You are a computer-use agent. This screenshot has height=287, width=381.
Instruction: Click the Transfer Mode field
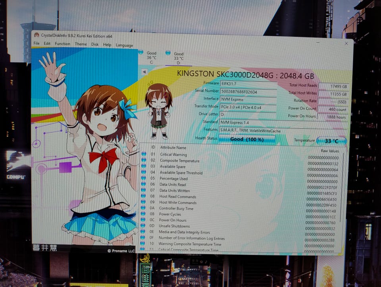(x=248, y=107)
